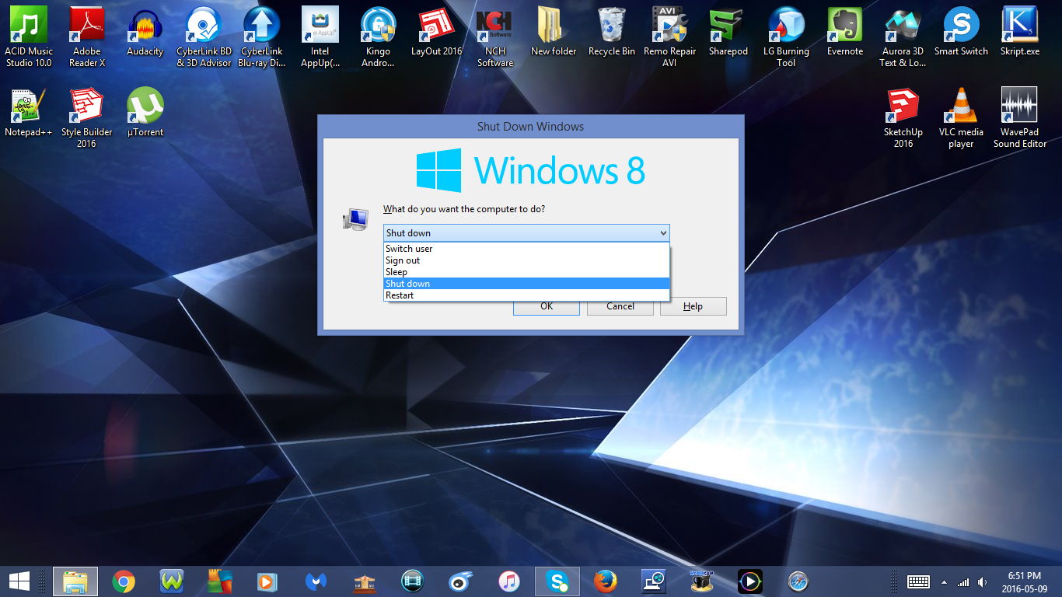
Task: Launch Google Chrome from the taskbar
Action: tap(124, 581)
